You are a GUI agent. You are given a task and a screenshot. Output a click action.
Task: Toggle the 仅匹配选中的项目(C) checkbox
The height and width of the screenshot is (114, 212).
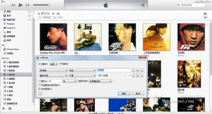coord(39,85)
